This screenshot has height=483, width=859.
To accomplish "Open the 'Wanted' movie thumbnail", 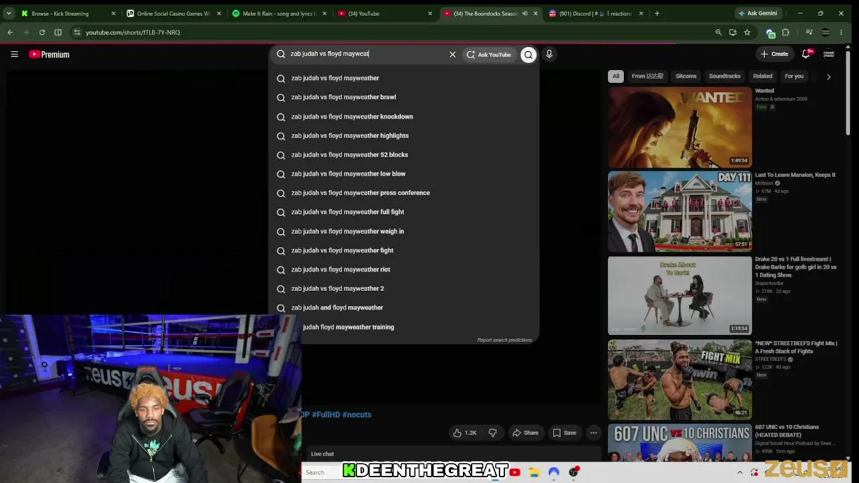I will click(680, 127).
